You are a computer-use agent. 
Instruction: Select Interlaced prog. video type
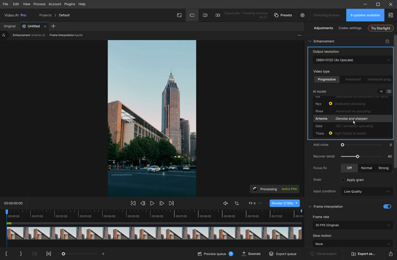click(379, 79)
